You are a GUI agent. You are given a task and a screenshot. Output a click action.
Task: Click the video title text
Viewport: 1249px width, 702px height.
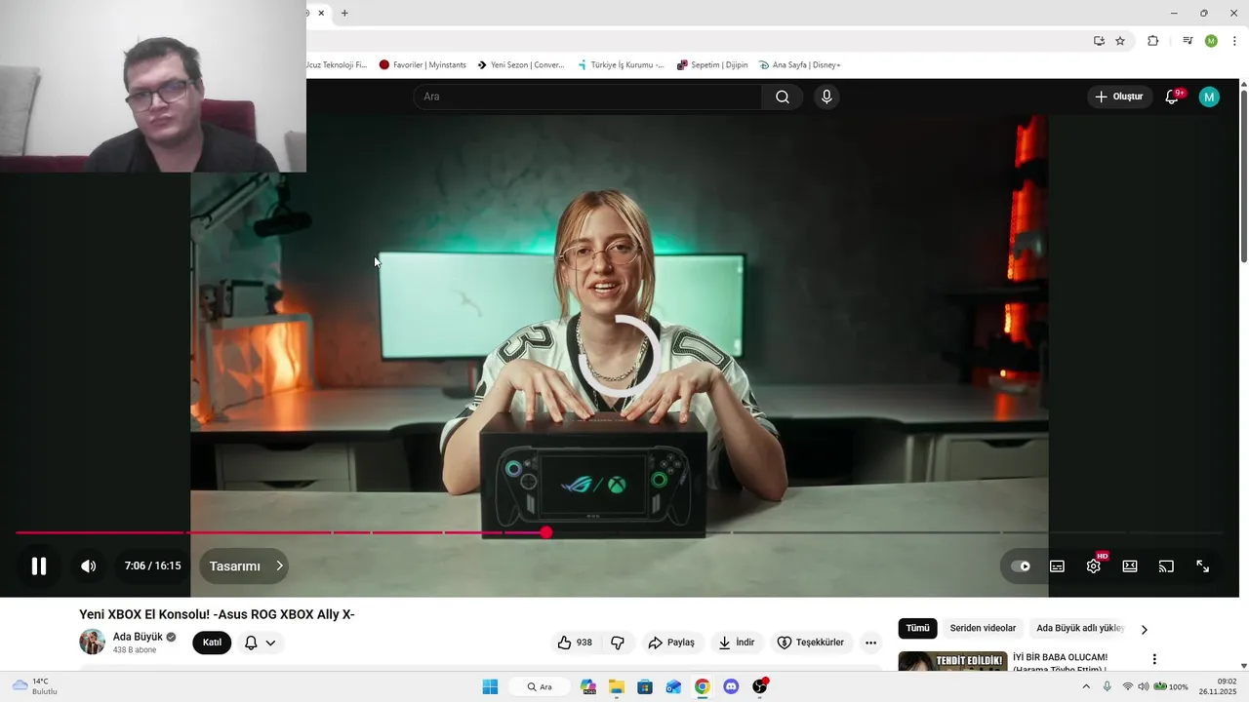(x=217, y=614)
